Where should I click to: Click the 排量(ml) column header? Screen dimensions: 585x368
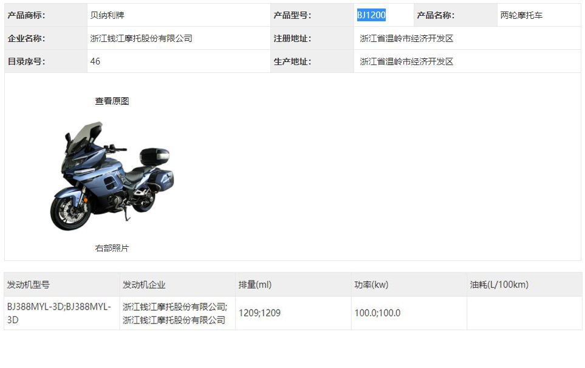pos(255,285)
